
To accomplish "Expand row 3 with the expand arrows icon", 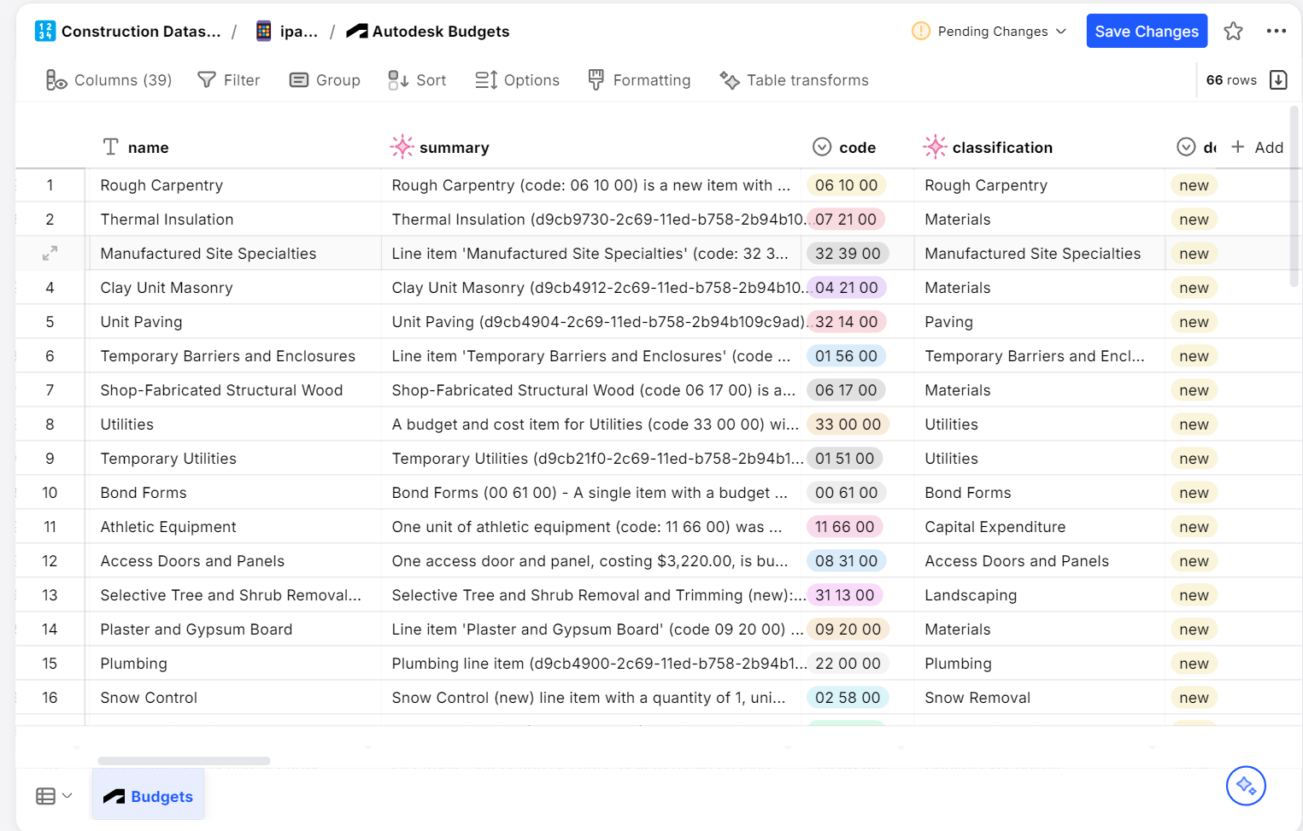I will tap(50, 254).
